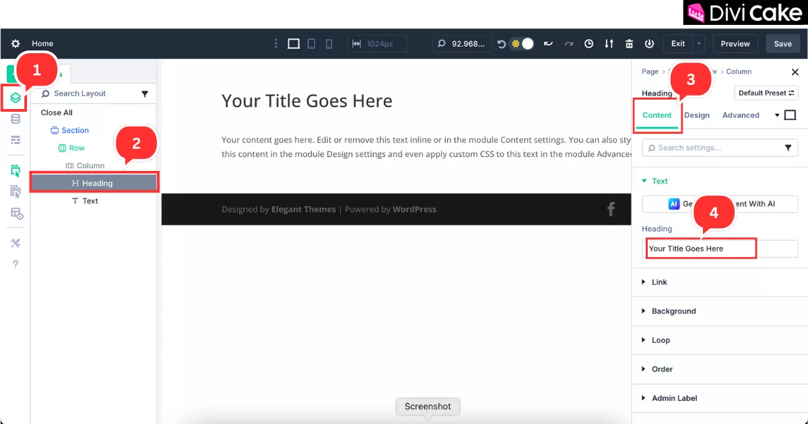Click the power icon in top bar
Image resolution: width=808 pixels, height=424 pixels.
649,44
